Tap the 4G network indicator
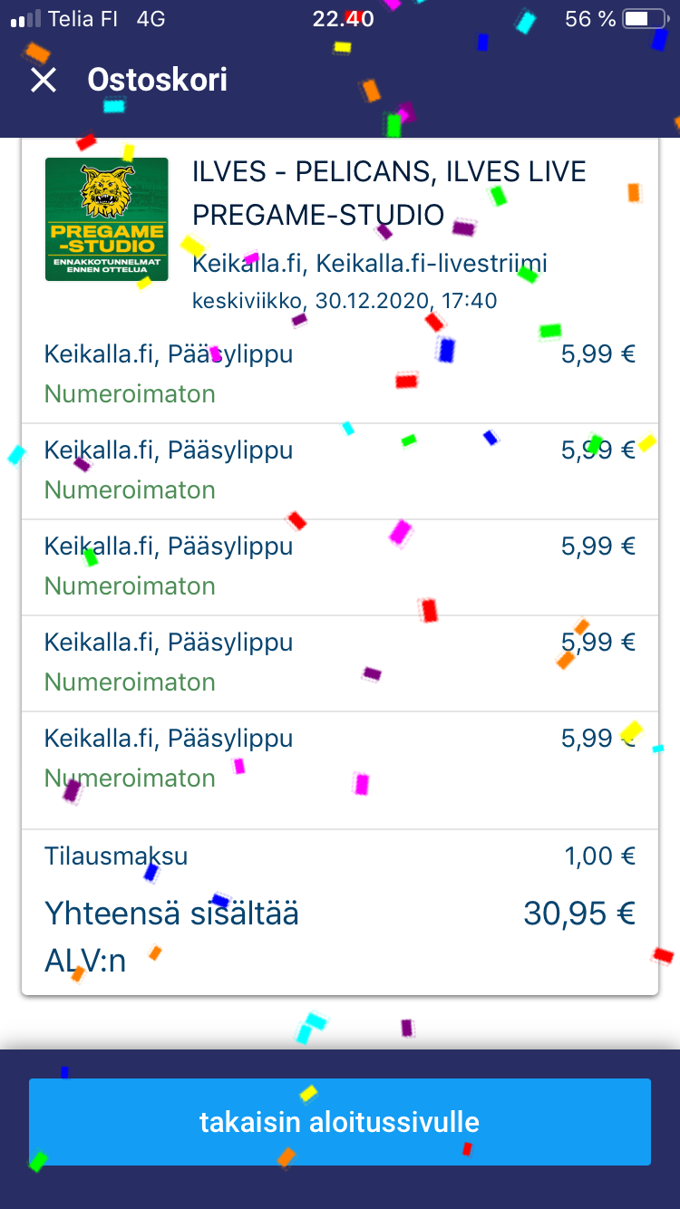This screenshot has width=680, height=1209. point(151,19)
